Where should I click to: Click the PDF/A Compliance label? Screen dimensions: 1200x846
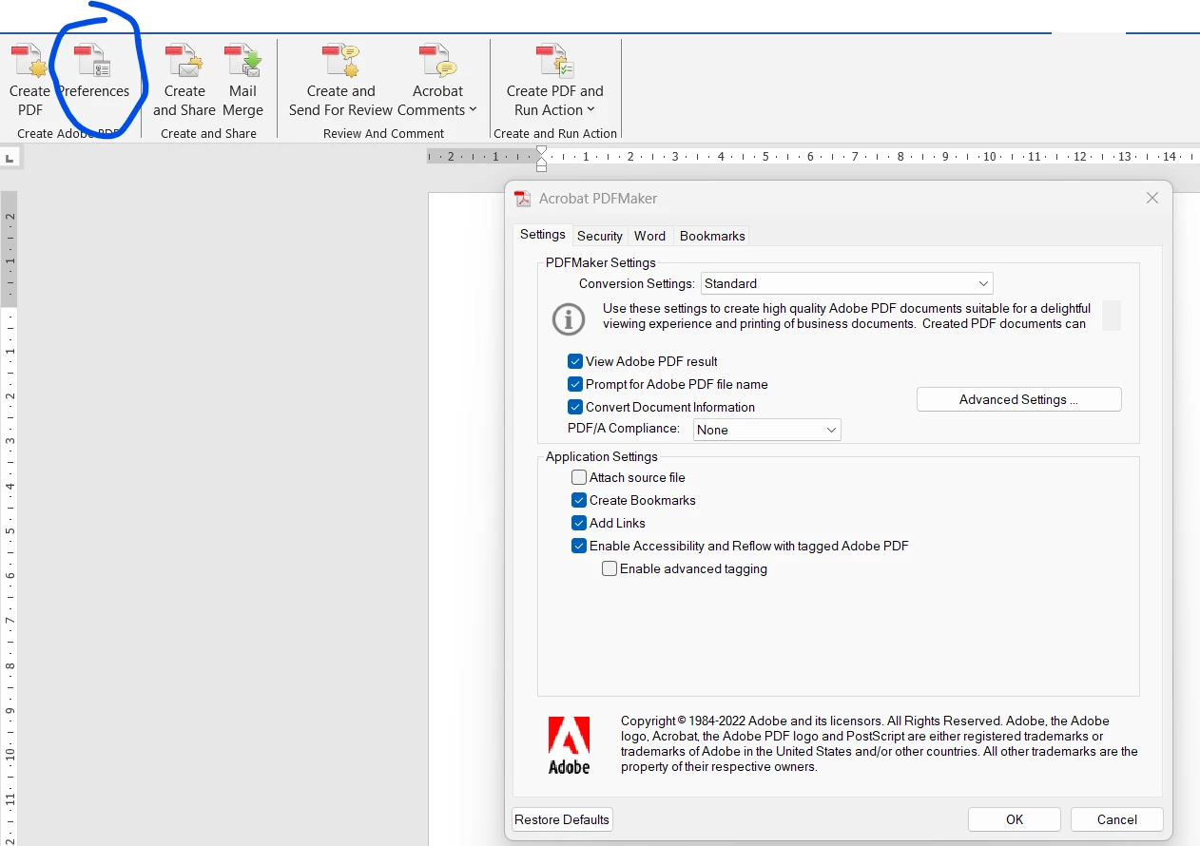(x=624, y=429)
